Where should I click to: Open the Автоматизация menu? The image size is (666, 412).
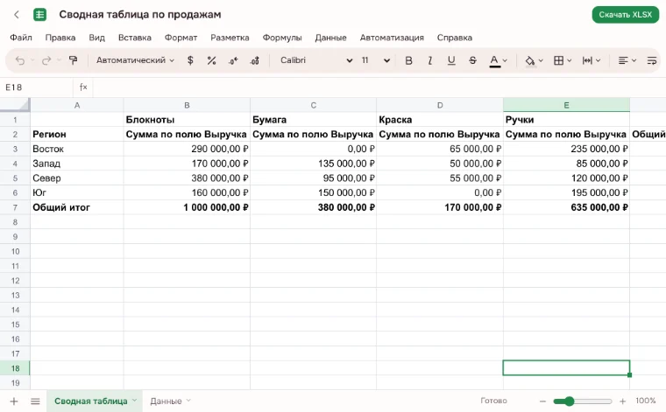click(392, 38)
